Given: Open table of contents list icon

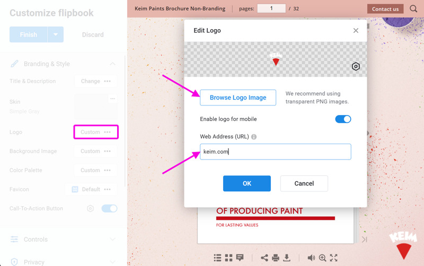Looking at the screenshot, I should click(x=217, y=258).
